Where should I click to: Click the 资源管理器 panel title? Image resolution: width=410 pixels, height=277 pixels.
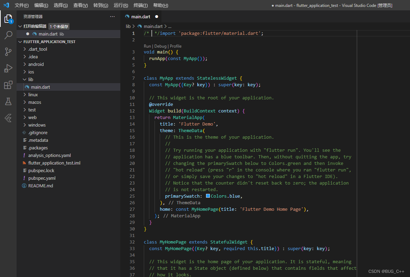point(33,17)
